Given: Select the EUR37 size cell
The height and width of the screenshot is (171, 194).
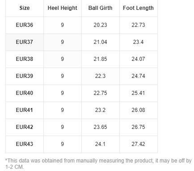Looking at the screenshot, I should click(25, 42).
